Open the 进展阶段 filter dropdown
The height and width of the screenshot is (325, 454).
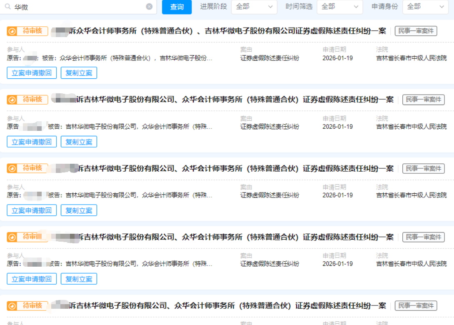click(254, 7)
